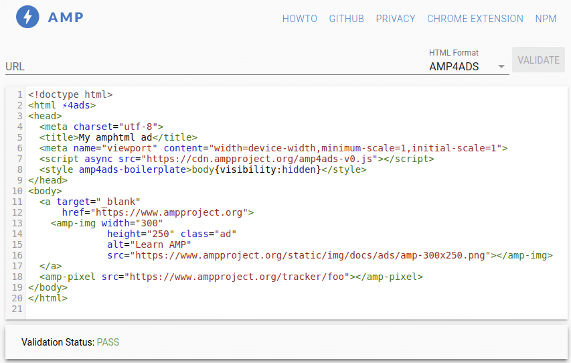Viewport: 571px width, 363px height.
Task: Click the doctype html line in editor
Action: pyautogui.click(x=70, y=94)
